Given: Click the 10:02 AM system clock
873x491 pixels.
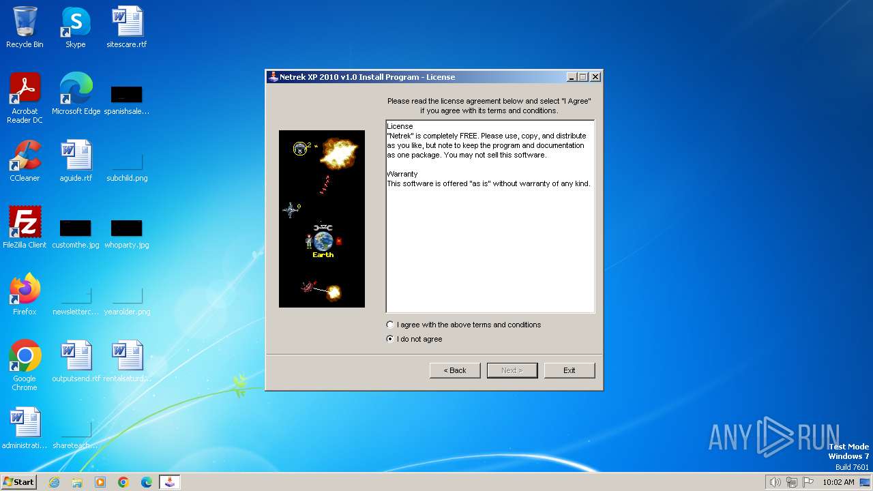Looking at the screenshot, I should click(838, 482).
